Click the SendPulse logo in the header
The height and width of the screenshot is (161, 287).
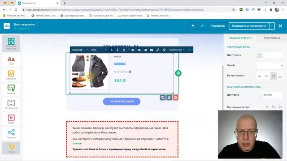tap(7, 26)
